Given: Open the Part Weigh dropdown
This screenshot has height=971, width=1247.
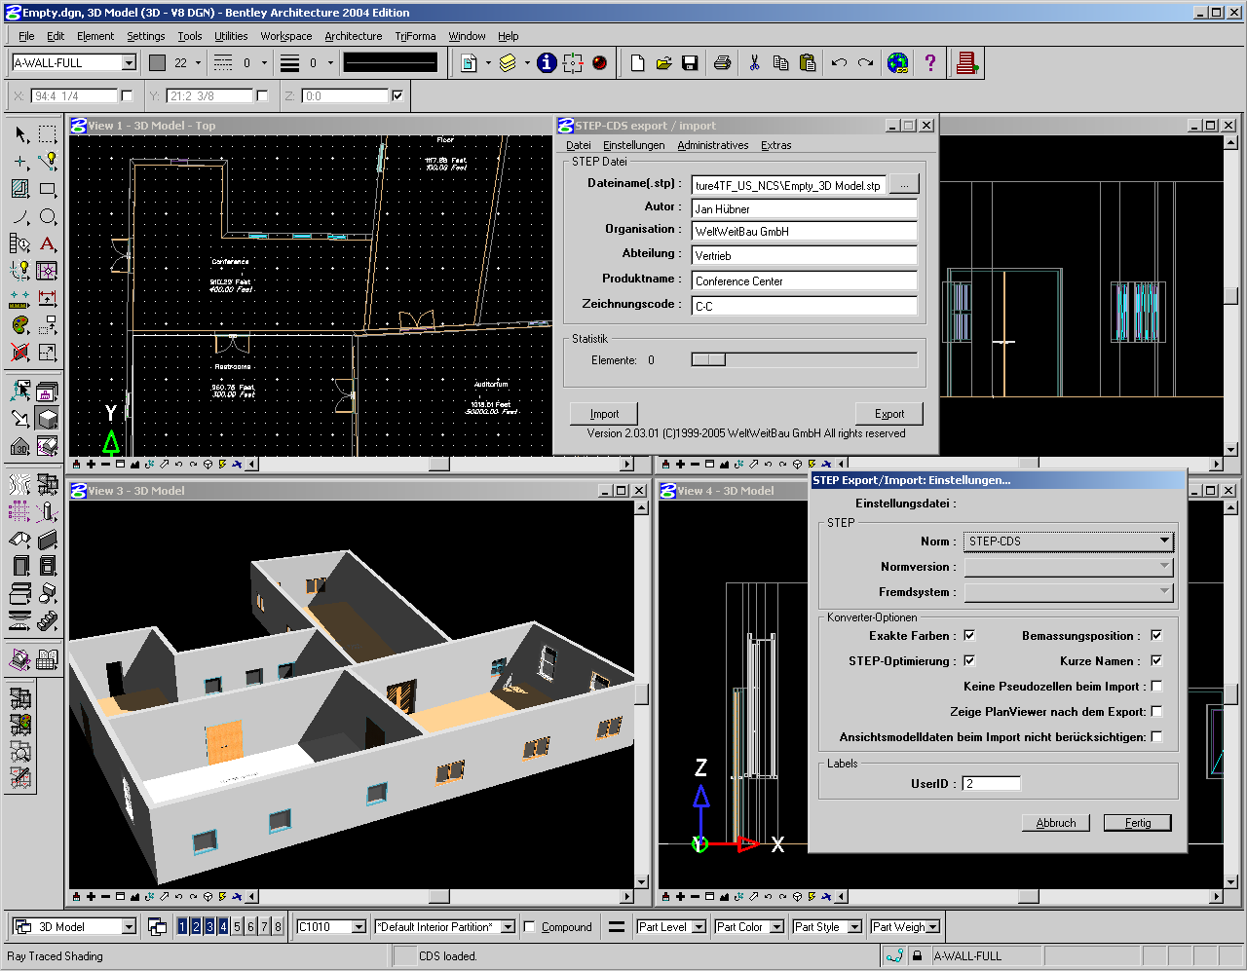Looking at the screenshot, I should [905, 926].
